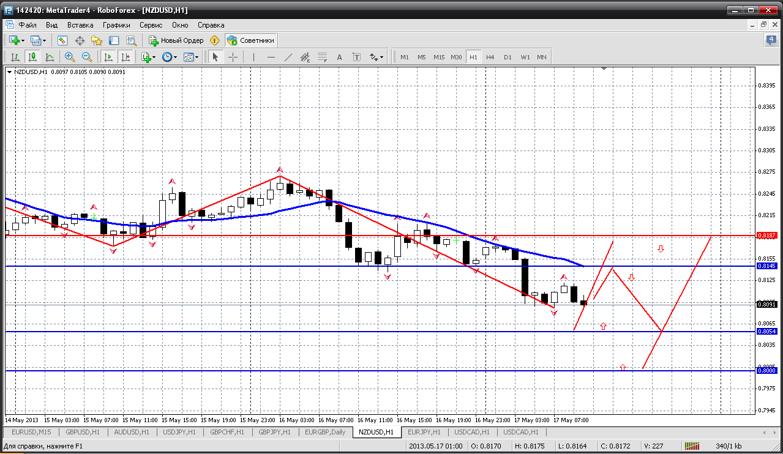Screen dimensions: 783x454
Task: Click the red 0.8187 price level label
Action: click(767, 236)
